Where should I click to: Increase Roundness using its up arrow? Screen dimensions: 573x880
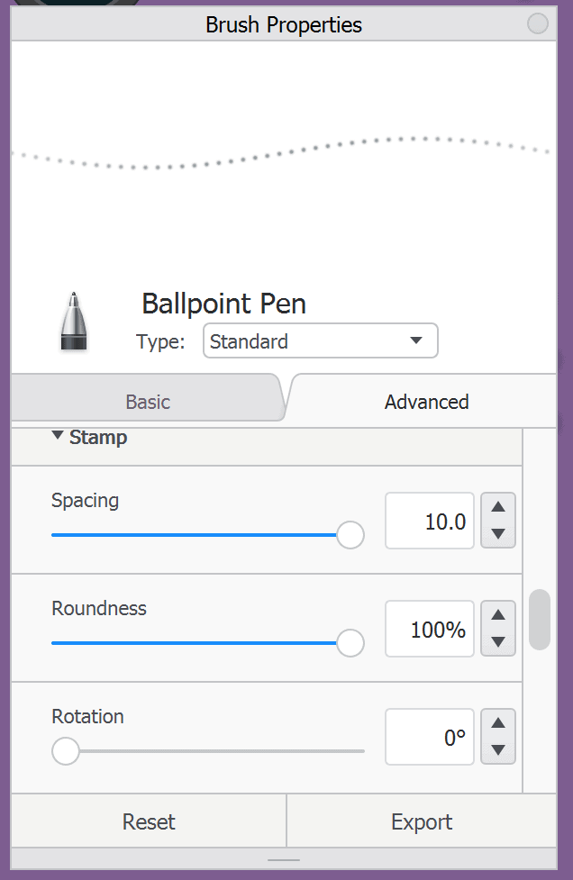coord(497,615)
